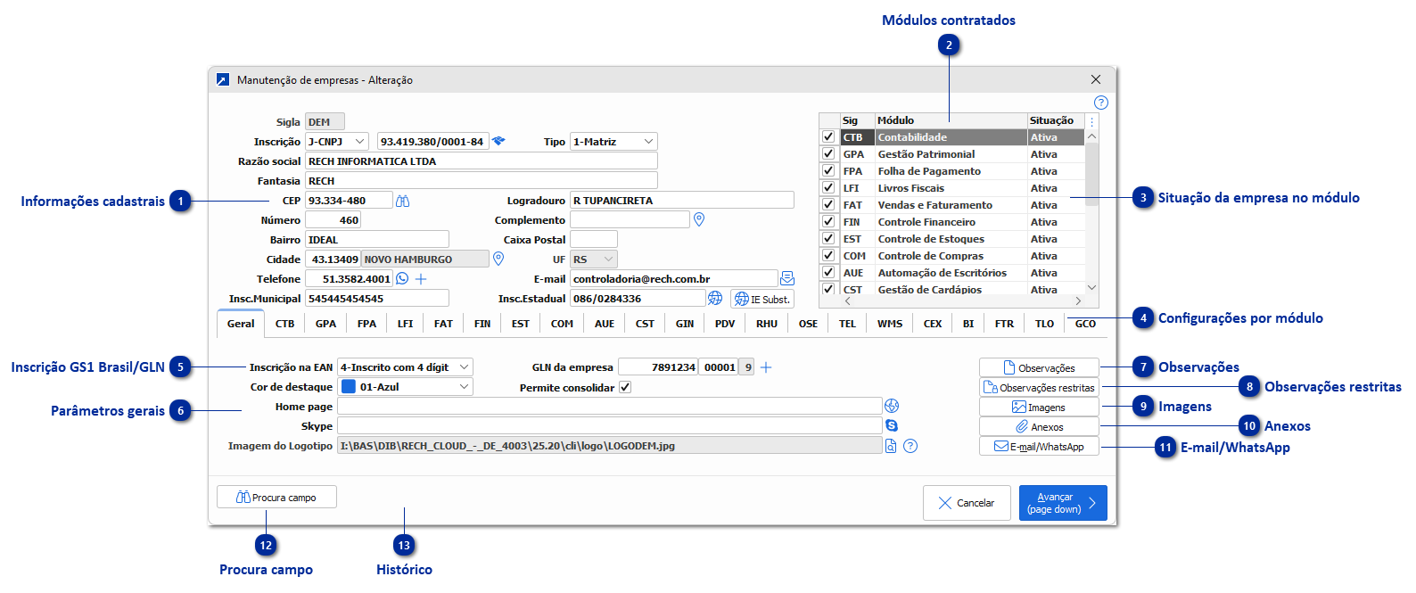Click the Cancelar button

(x=967, y=503)
